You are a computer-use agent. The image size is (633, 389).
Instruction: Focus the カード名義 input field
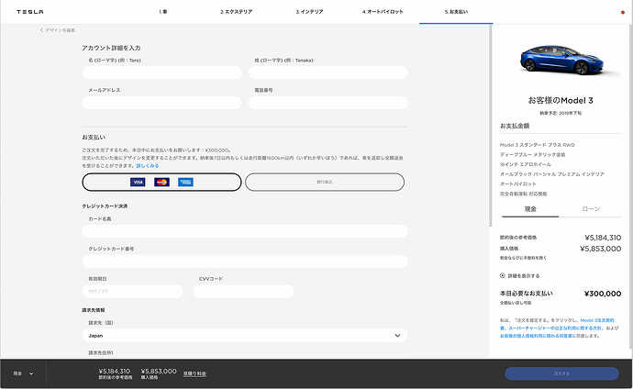coord(245,231)
